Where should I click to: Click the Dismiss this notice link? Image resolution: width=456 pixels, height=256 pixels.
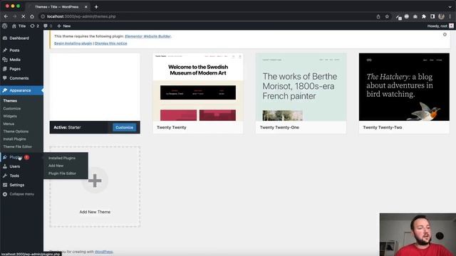click(111, 43)
